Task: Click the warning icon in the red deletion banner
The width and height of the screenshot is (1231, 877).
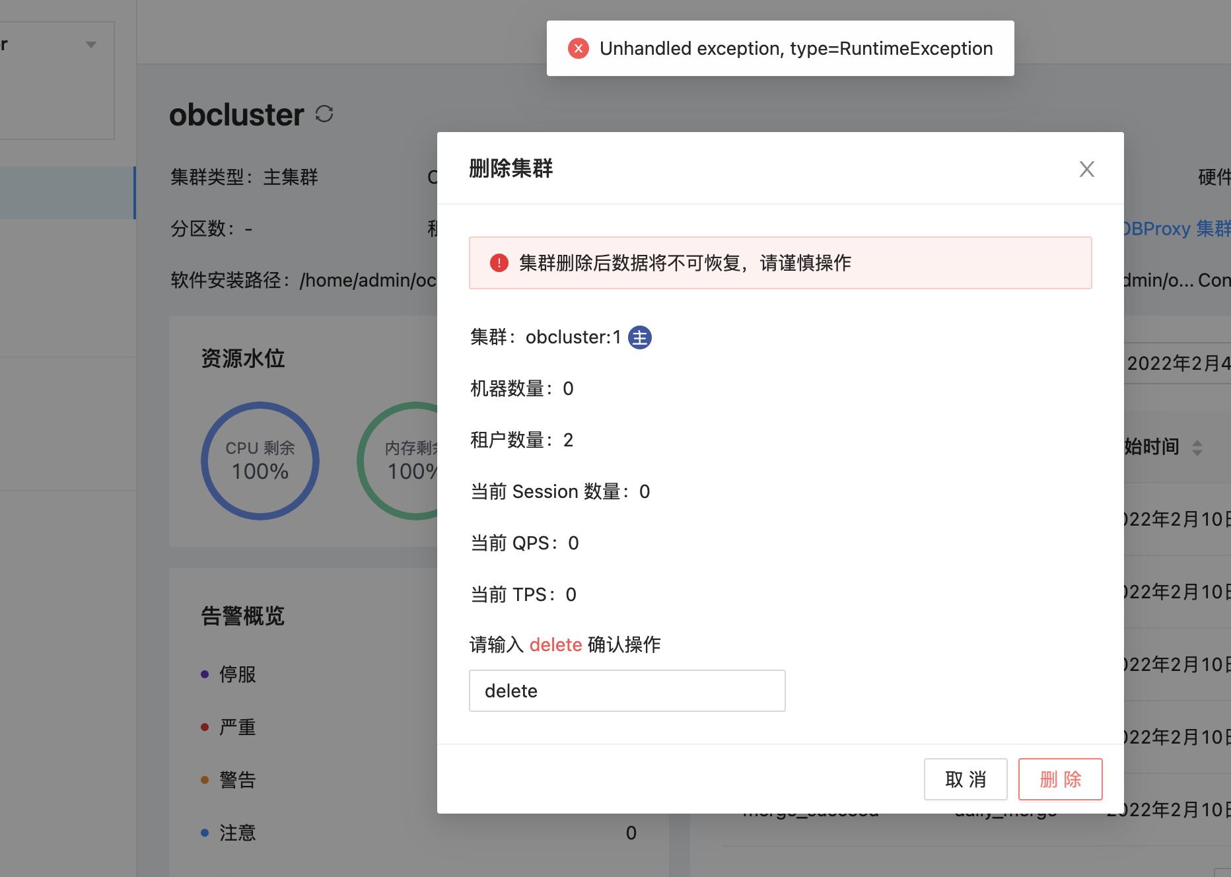Action: pyautogui.click(x=499, y=262)
